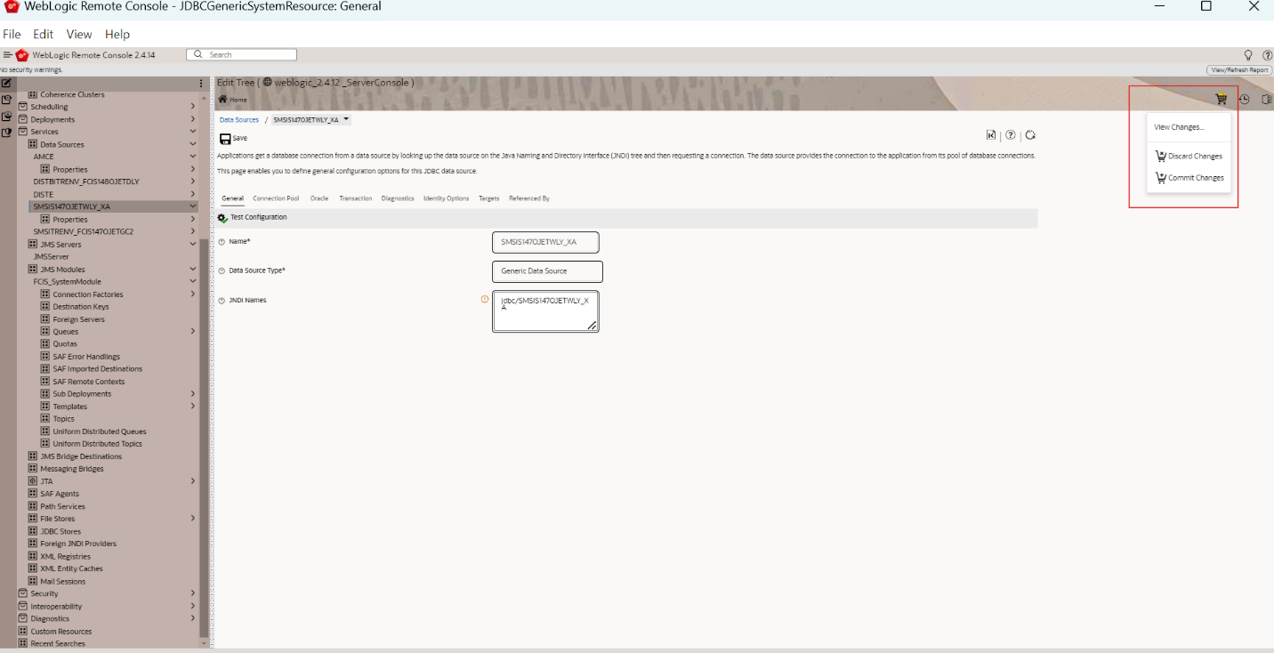Click the Data Sources breadcrumb link
This screenshot has height=653, width=1274.
(x=239, y=119)
